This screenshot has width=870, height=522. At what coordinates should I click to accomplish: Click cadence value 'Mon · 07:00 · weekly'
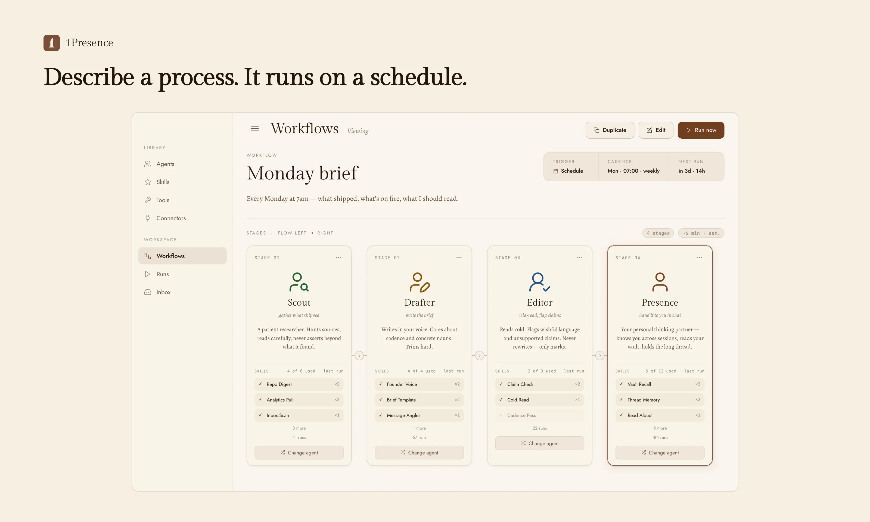[x=633, y=171]
